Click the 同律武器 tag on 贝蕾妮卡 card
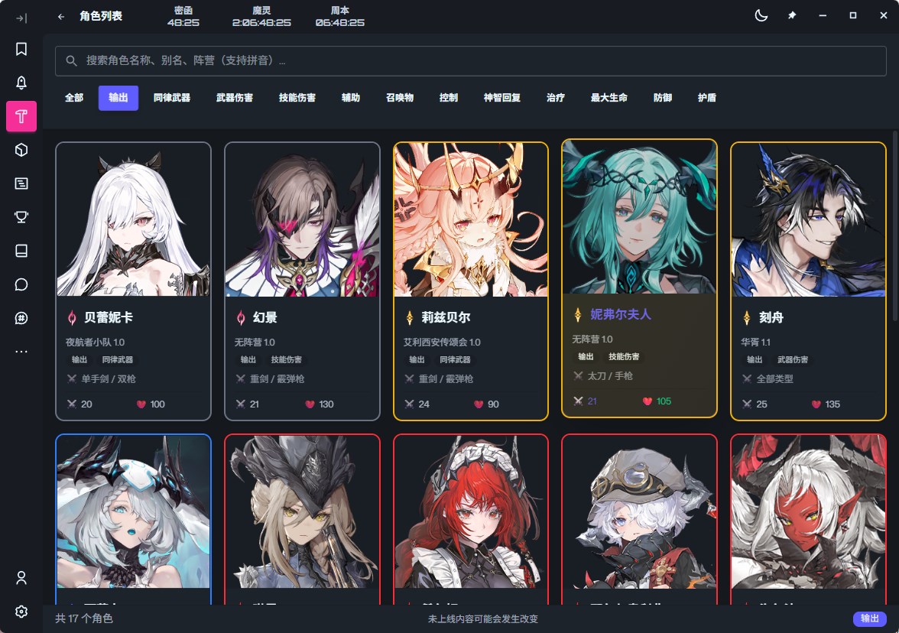This screenshot has width=899, height=633. click(x=118, y=359)
